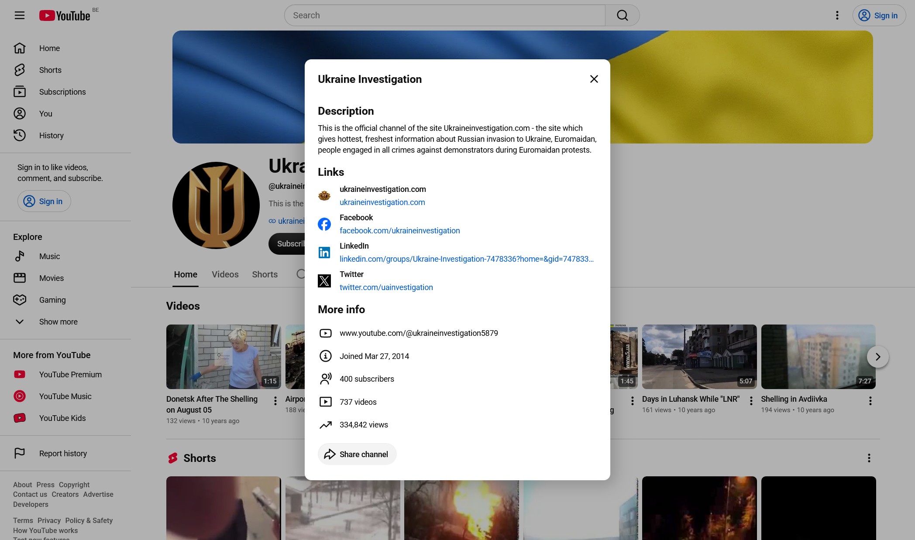
Task: Open Home in the sidebar
Action: [65, 48]
